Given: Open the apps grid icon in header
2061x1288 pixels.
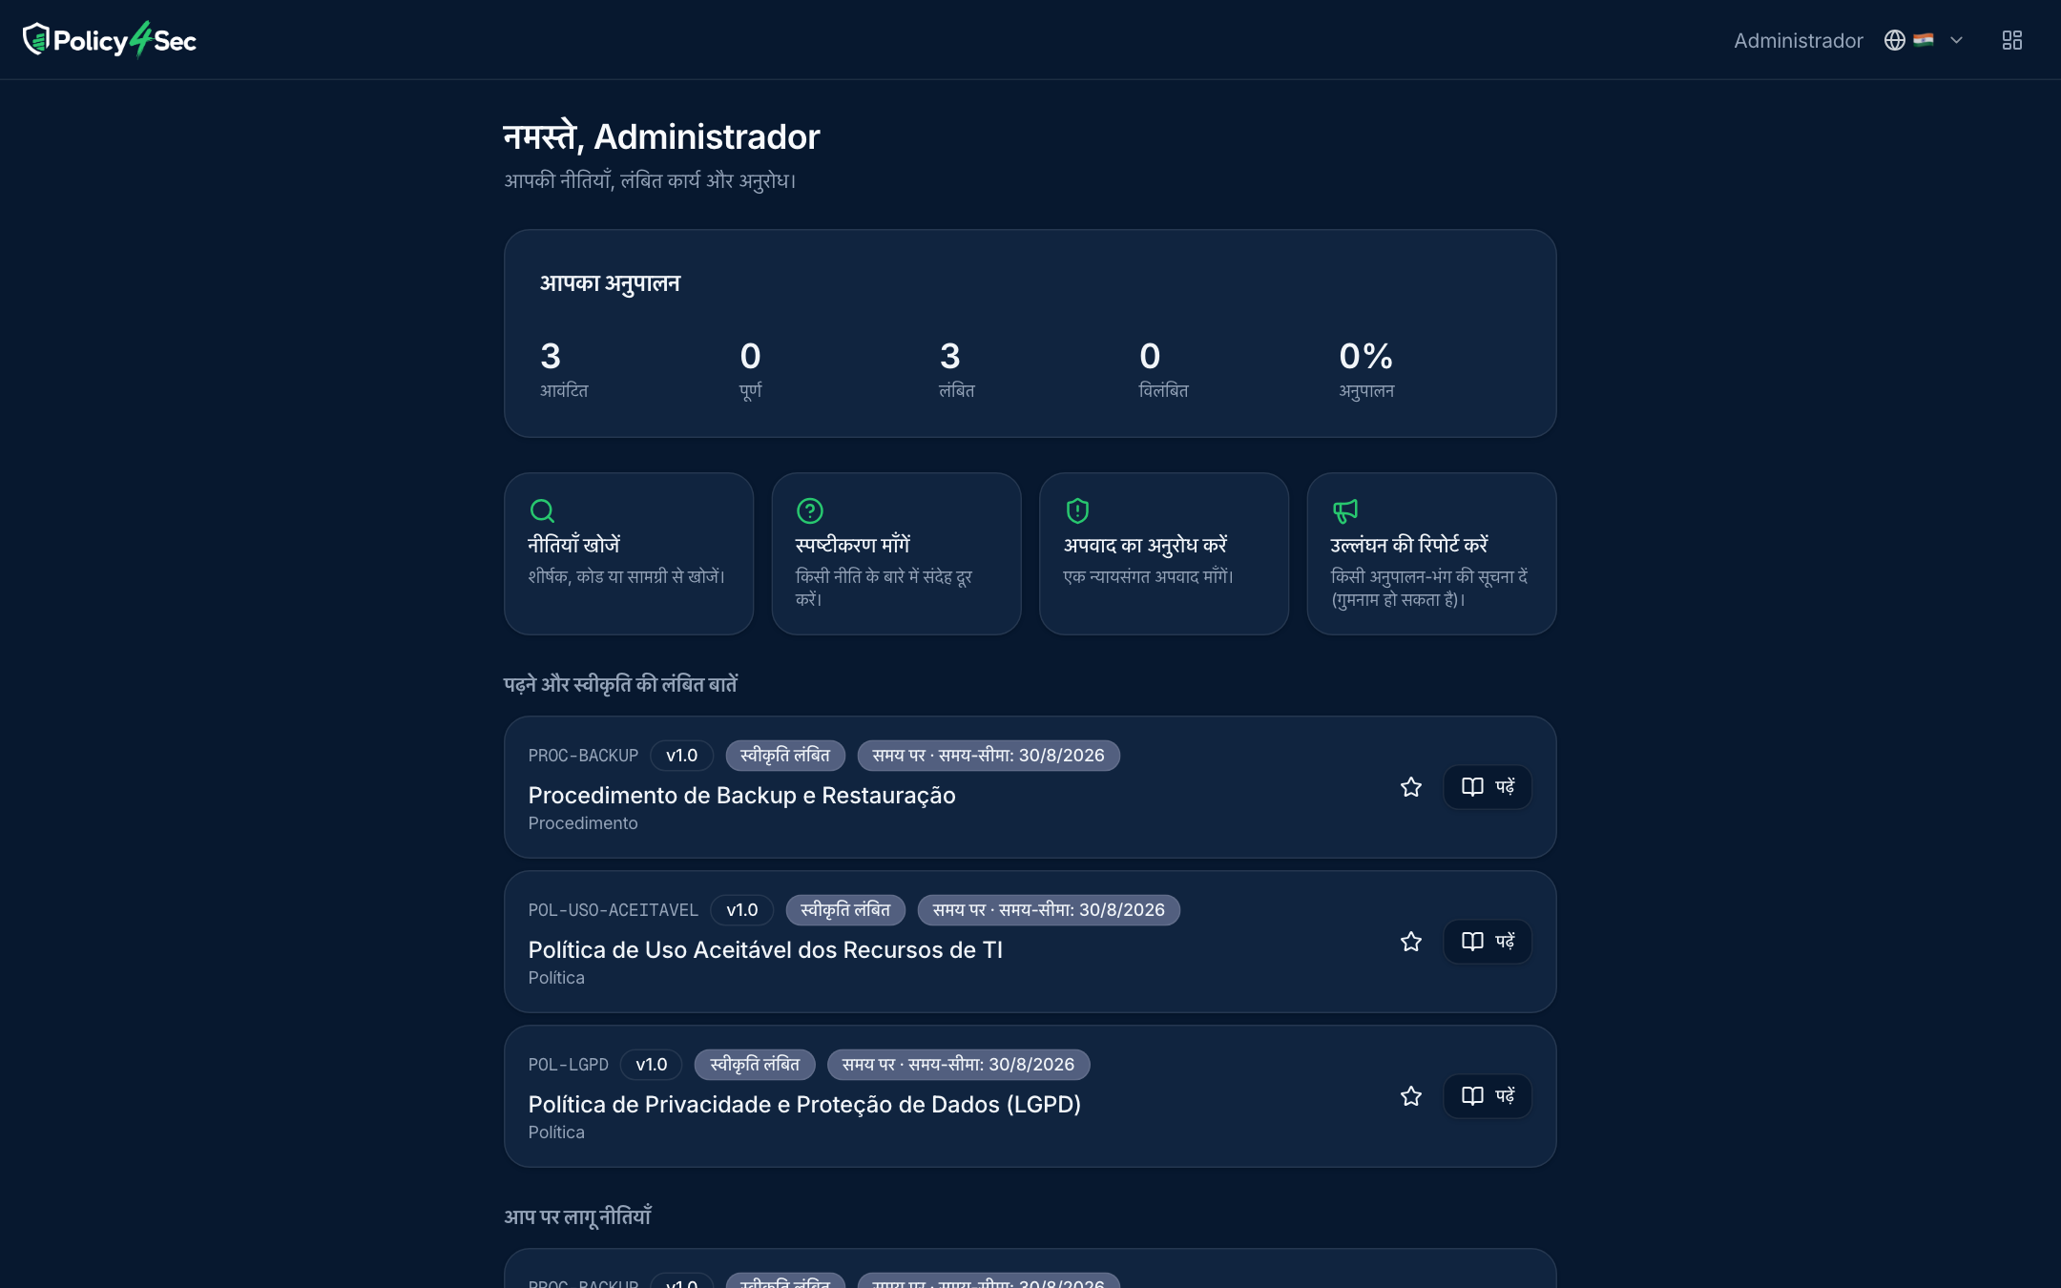Looking at the screenshot, I should (2011, 40).
